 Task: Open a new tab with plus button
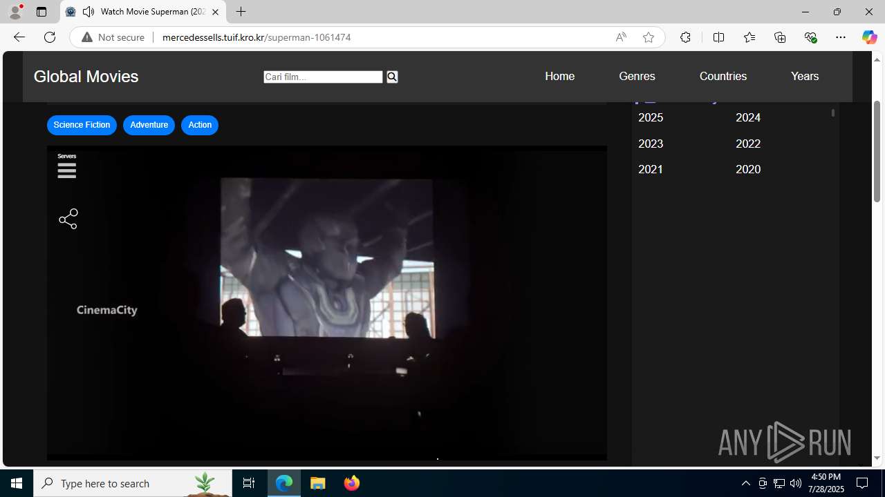pyautogui.click(x=241, y=12)
